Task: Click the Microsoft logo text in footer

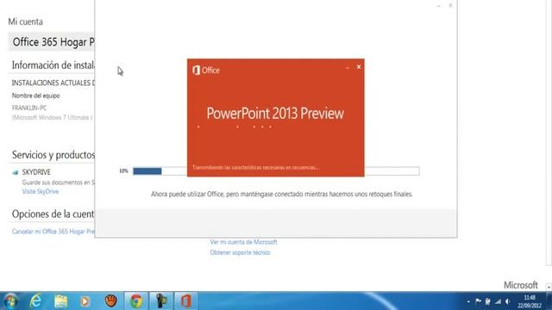Action: (x=521, y=285)
